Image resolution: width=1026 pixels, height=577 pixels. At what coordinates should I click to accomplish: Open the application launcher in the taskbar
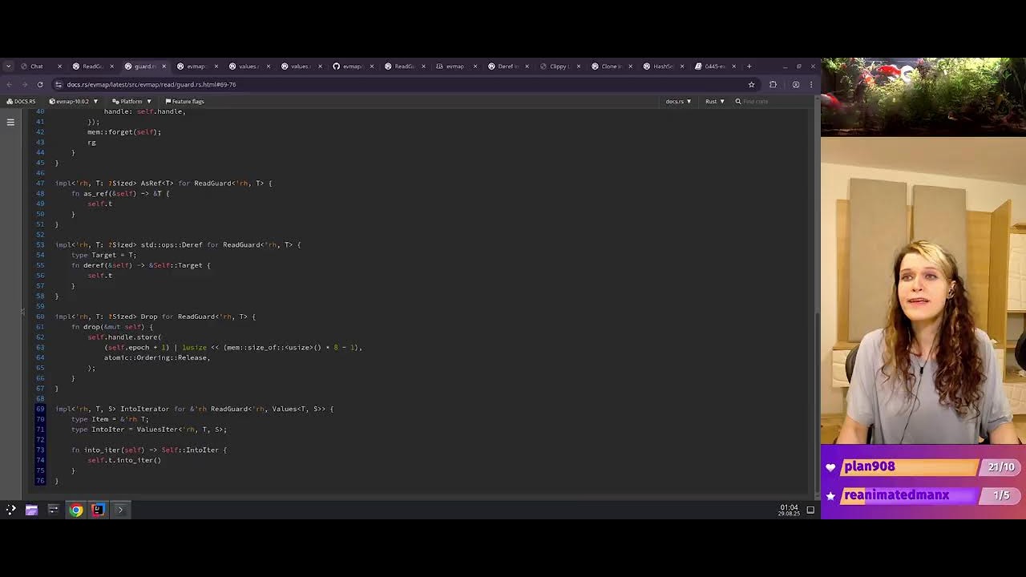pos(10,510)
